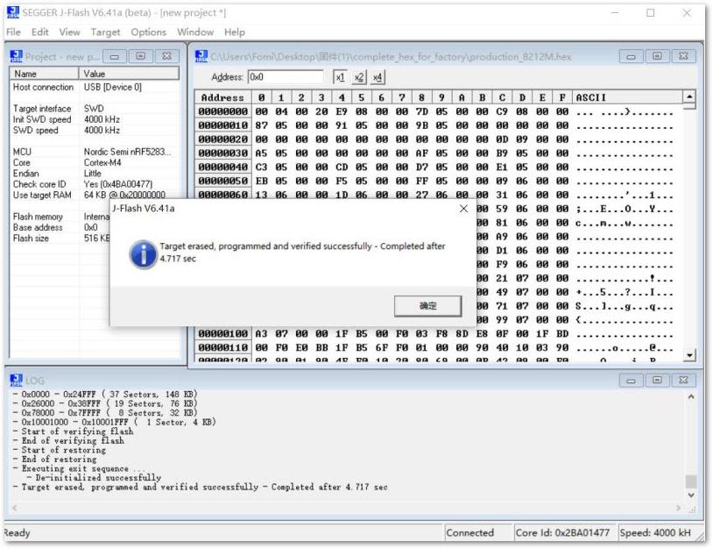Close the hex file data window

pyautogui.click(x=683, y=56)
